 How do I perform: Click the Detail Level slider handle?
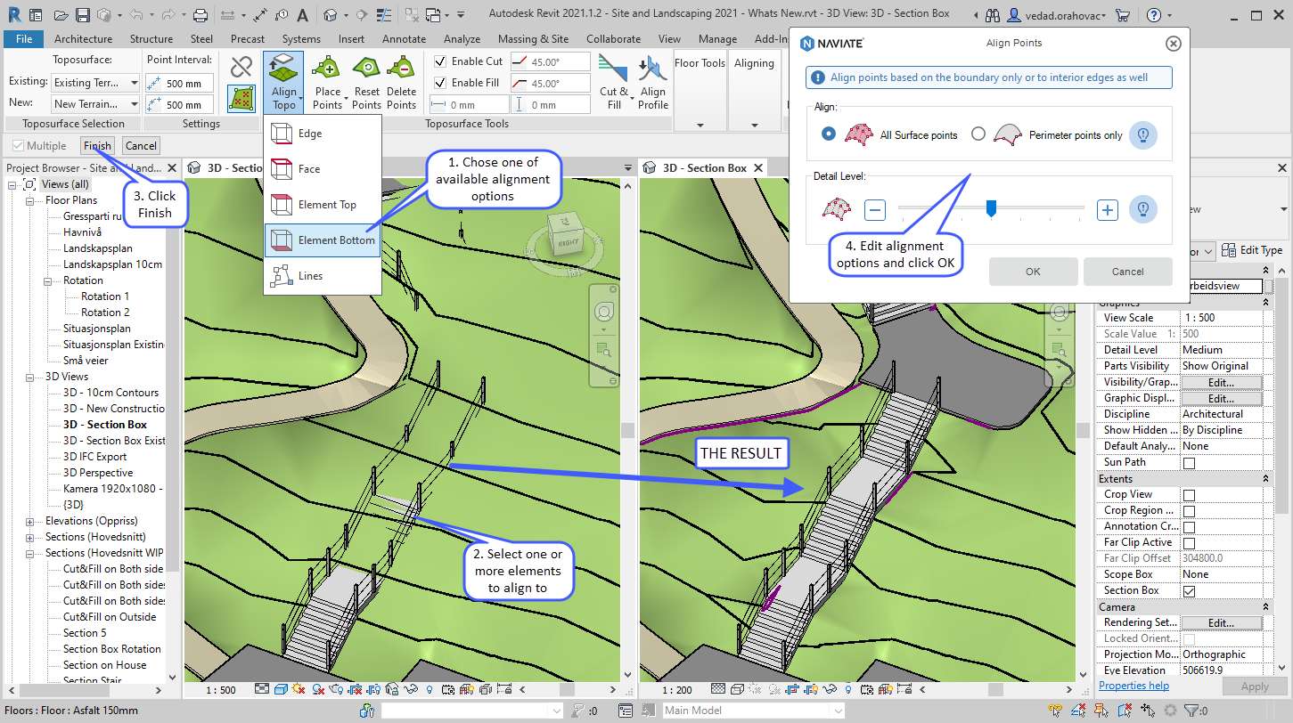(x=990, y=208)
